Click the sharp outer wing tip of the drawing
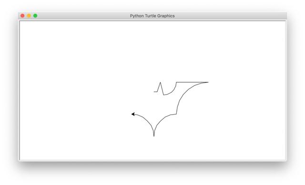305x185 pixels. tap(208, 82)
